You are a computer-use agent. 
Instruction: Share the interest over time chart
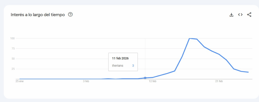[x=249, y=15]
